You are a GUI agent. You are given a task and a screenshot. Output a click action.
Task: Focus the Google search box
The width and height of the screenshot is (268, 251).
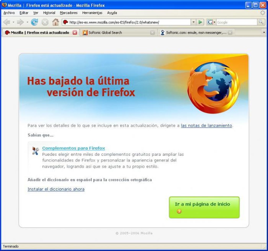(x=236, y=22)
